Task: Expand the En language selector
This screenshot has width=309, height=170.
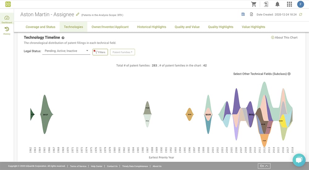Action: pyautogui.click(x=264, y=166)
